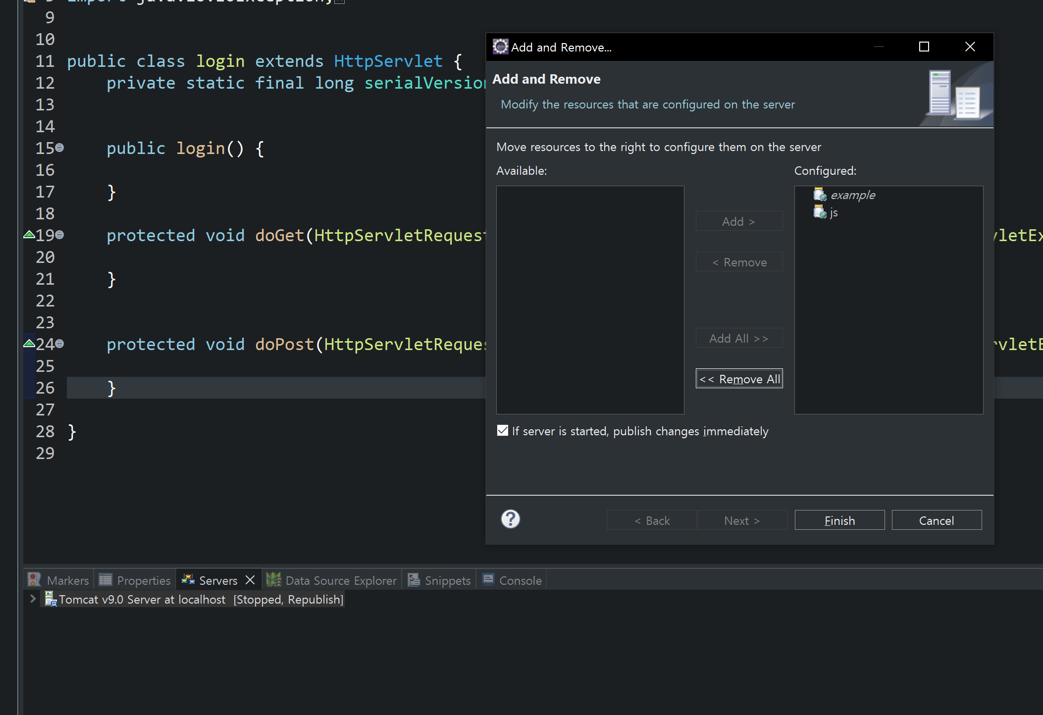Click override marker on doPost line 24

(x=29, y=344)
